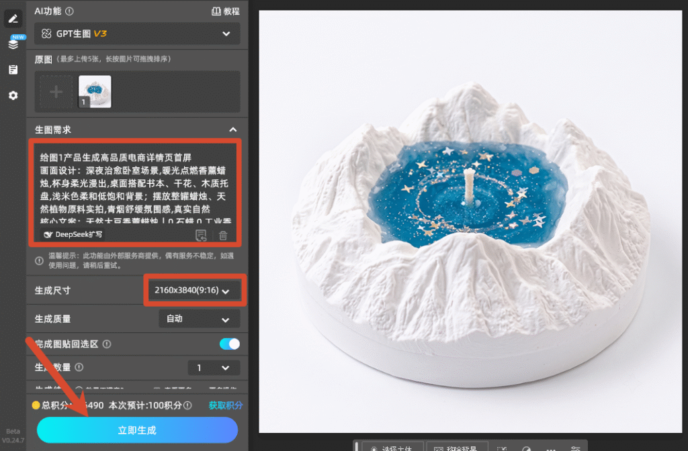This screenshot has height=451, width=688.
Task: Select the pencil edit icon in left sidebar
Action: 13,18
